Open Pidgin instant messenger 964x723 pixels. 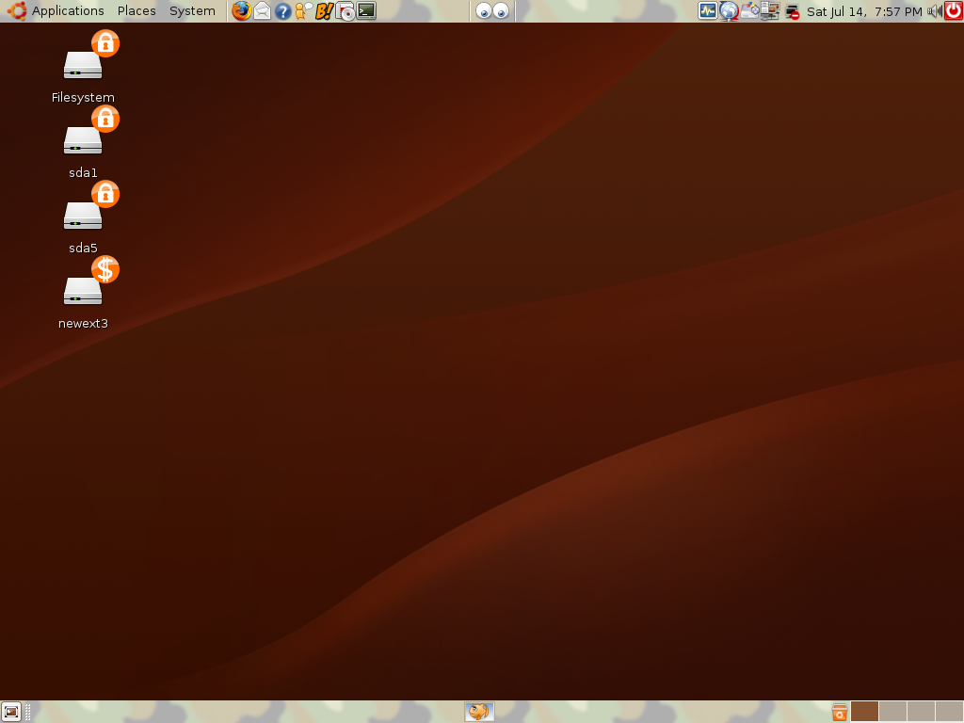(x=302, y=11)
